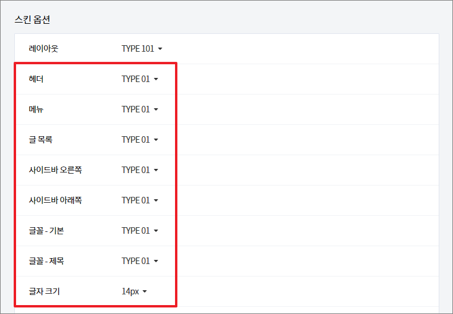Open the 글꼴 - 기본 TYPE 01 dropdown
The width and height of the screenshot is (453, 314).
point(140,231)
